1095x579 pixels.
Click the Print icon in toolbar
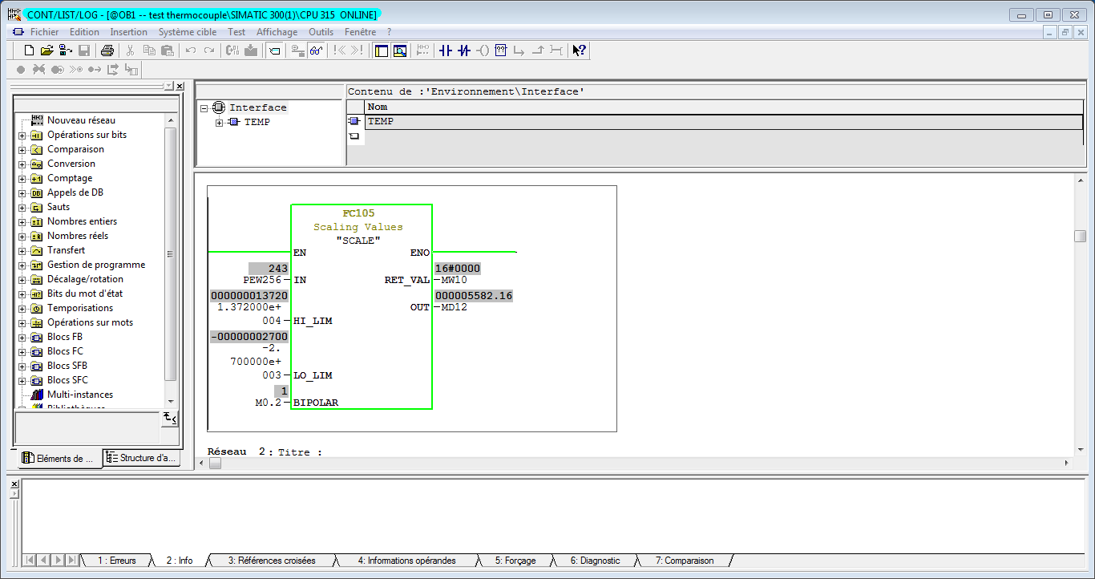107,51
